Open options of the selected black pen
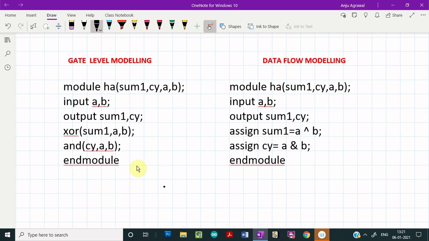Screen dimensions: 429x241 pyautogui.click(x=100, y=30)
